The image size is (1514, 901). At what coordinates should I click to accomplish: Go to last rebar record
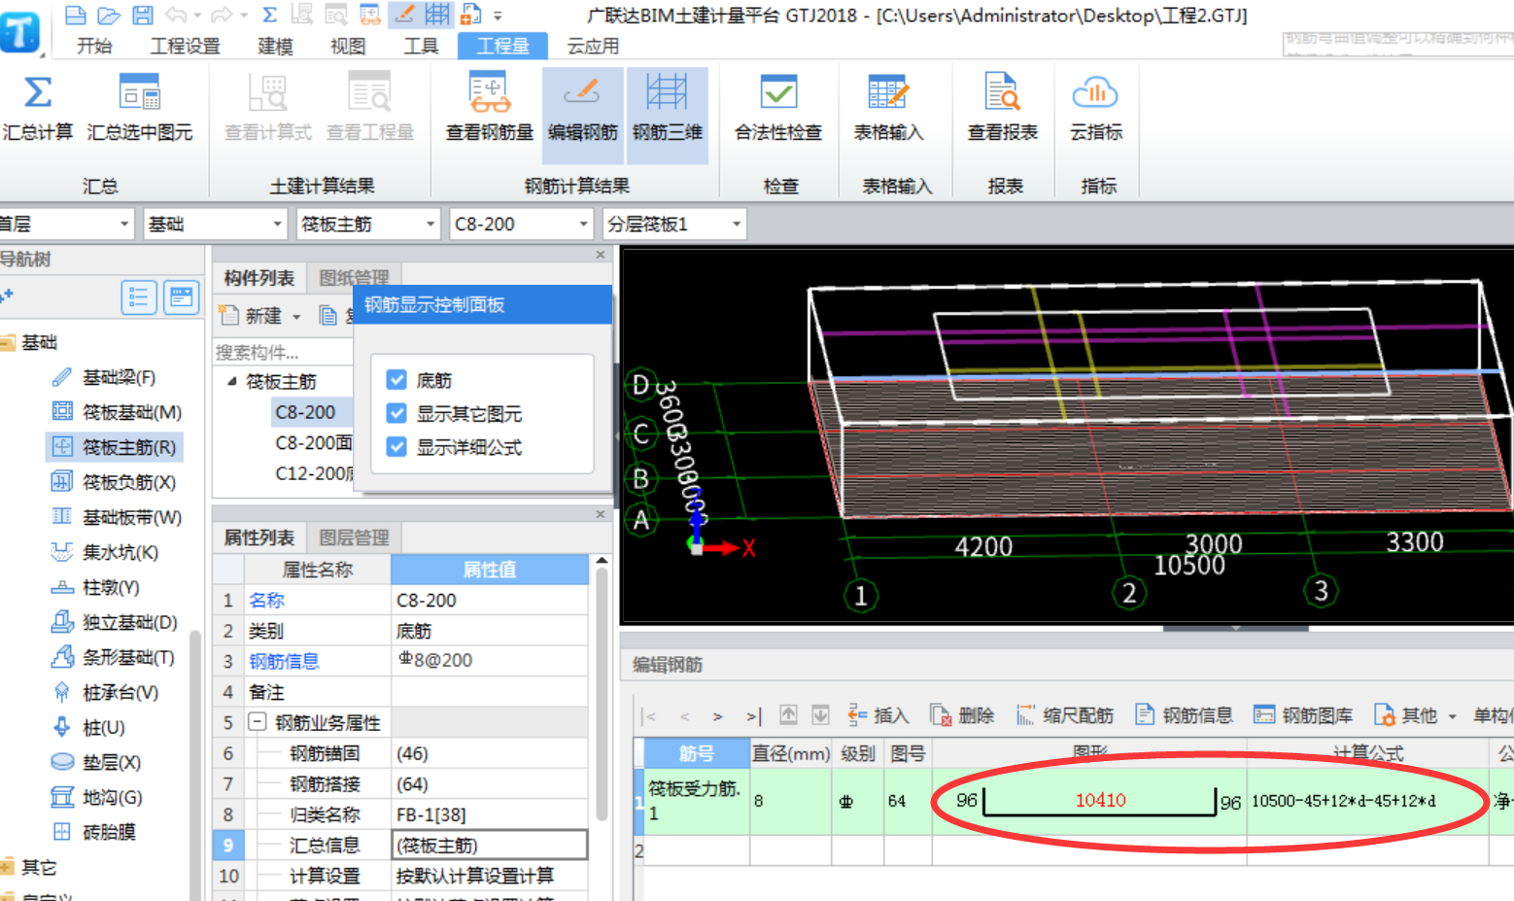pyautogui.click(x=753, y=716)
